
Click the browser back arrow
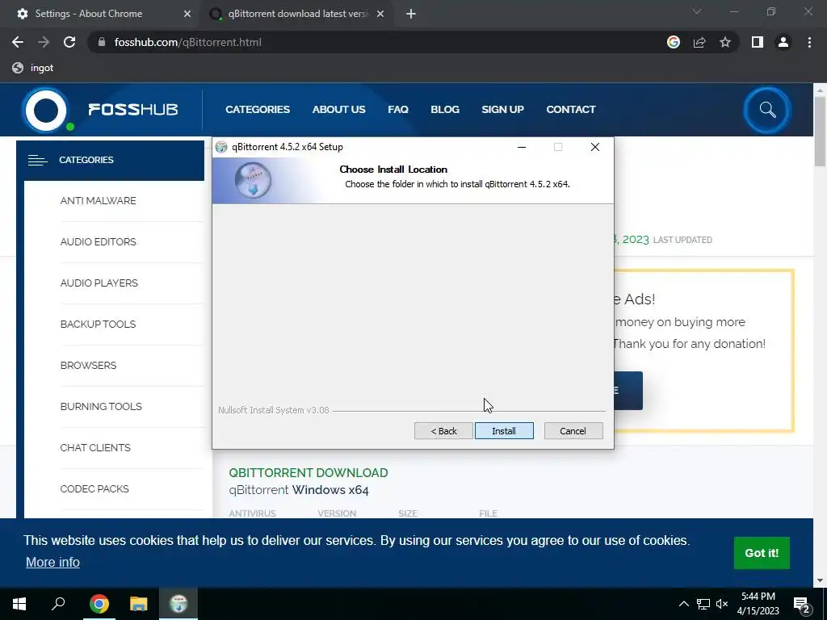tap(18, 42)
